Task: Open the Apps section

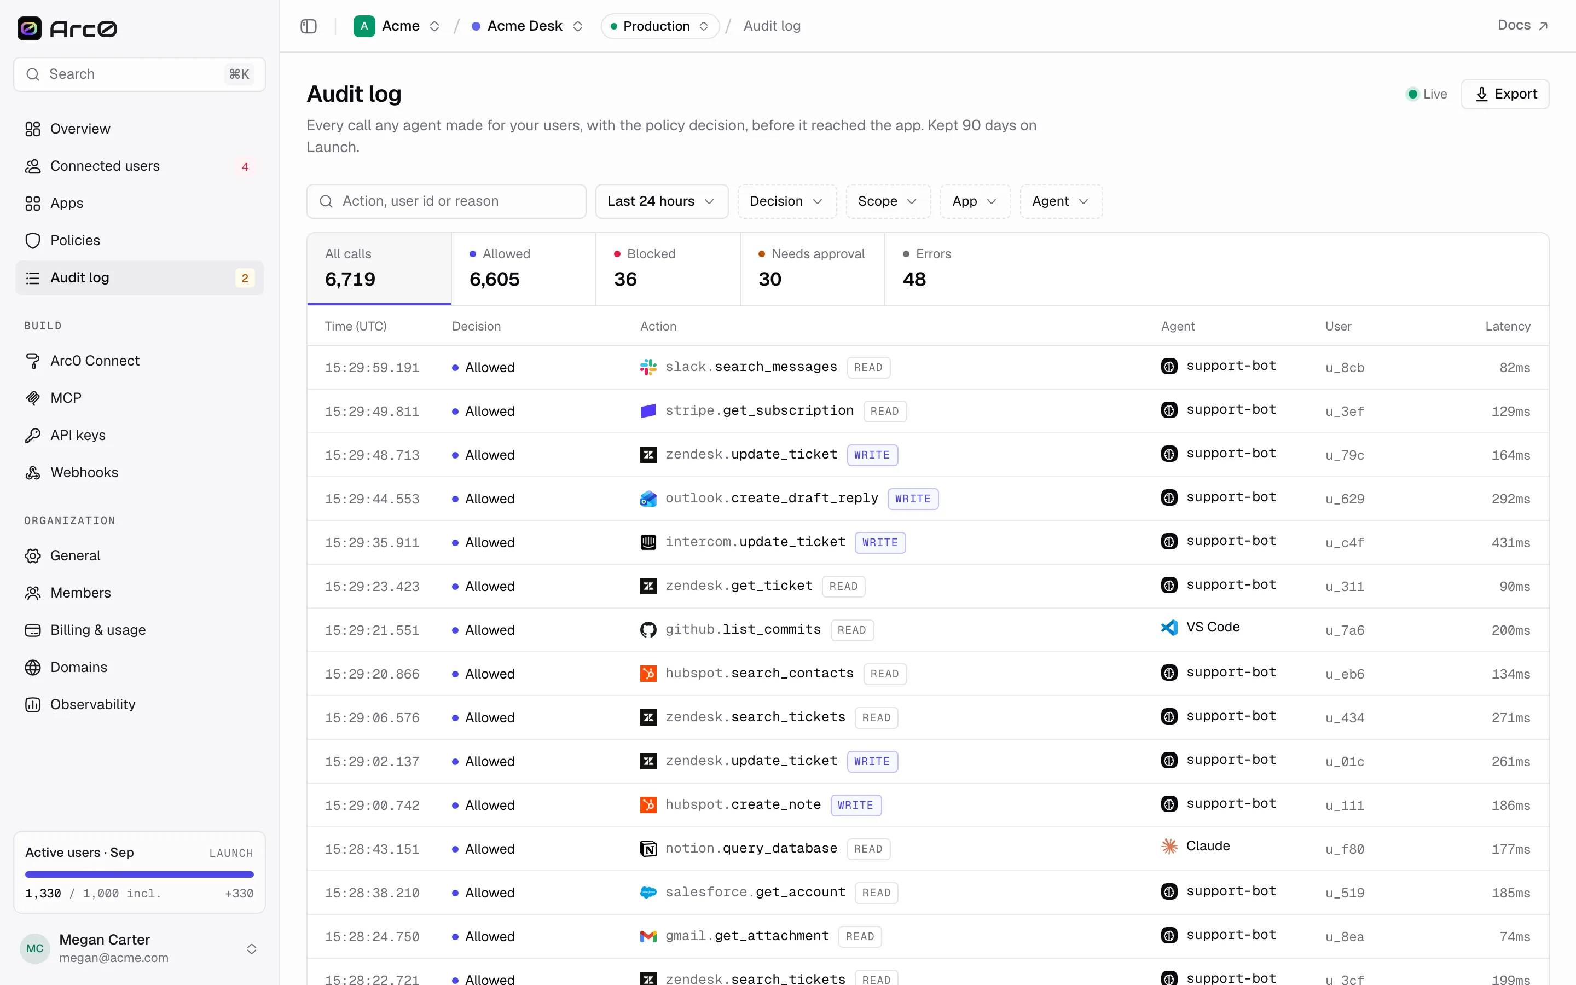Action: click(x=140, y=203)
